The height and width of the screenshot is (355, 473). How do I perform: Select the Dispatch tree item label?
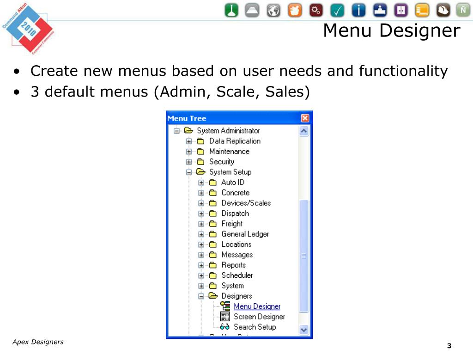[x=235, y=213]
